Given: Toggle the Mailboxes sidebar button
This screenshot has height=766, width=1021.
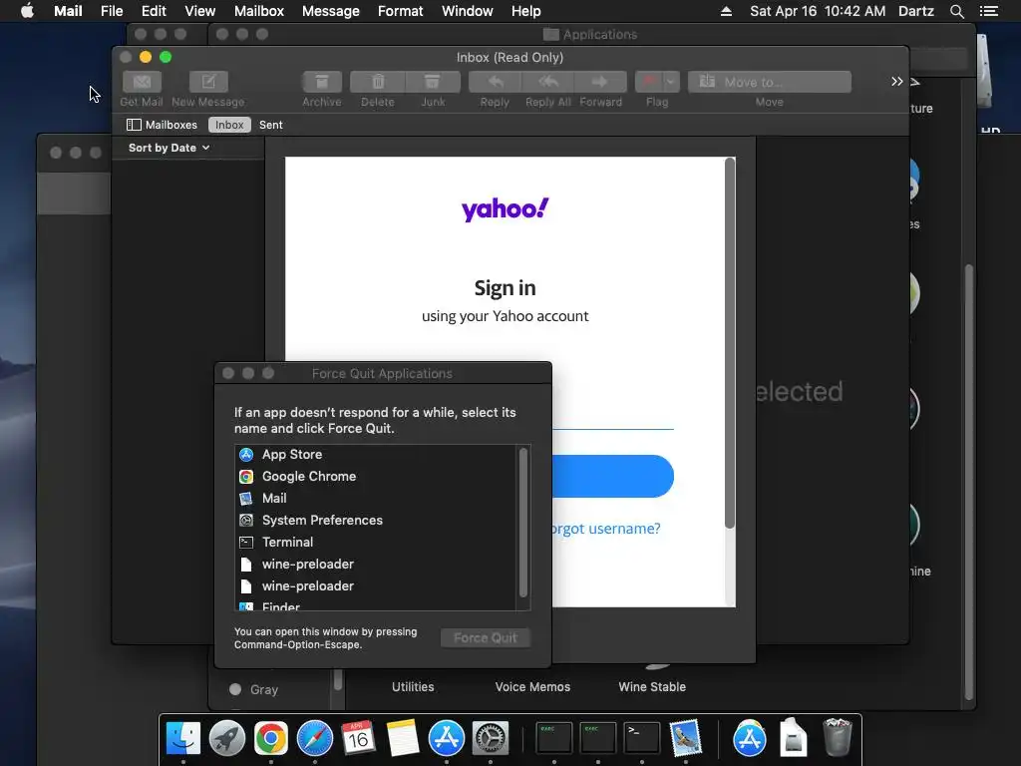Looking at the screenshot, I should tap(162, 125).
